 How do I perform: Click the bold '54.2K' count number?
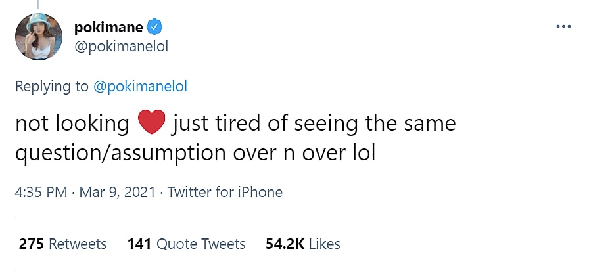pos(285,244)
